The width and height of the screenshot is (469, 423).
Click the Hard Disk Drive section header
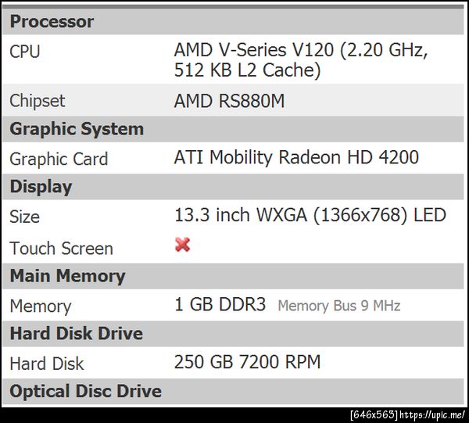pyautogui.click(x=76, y=334)
